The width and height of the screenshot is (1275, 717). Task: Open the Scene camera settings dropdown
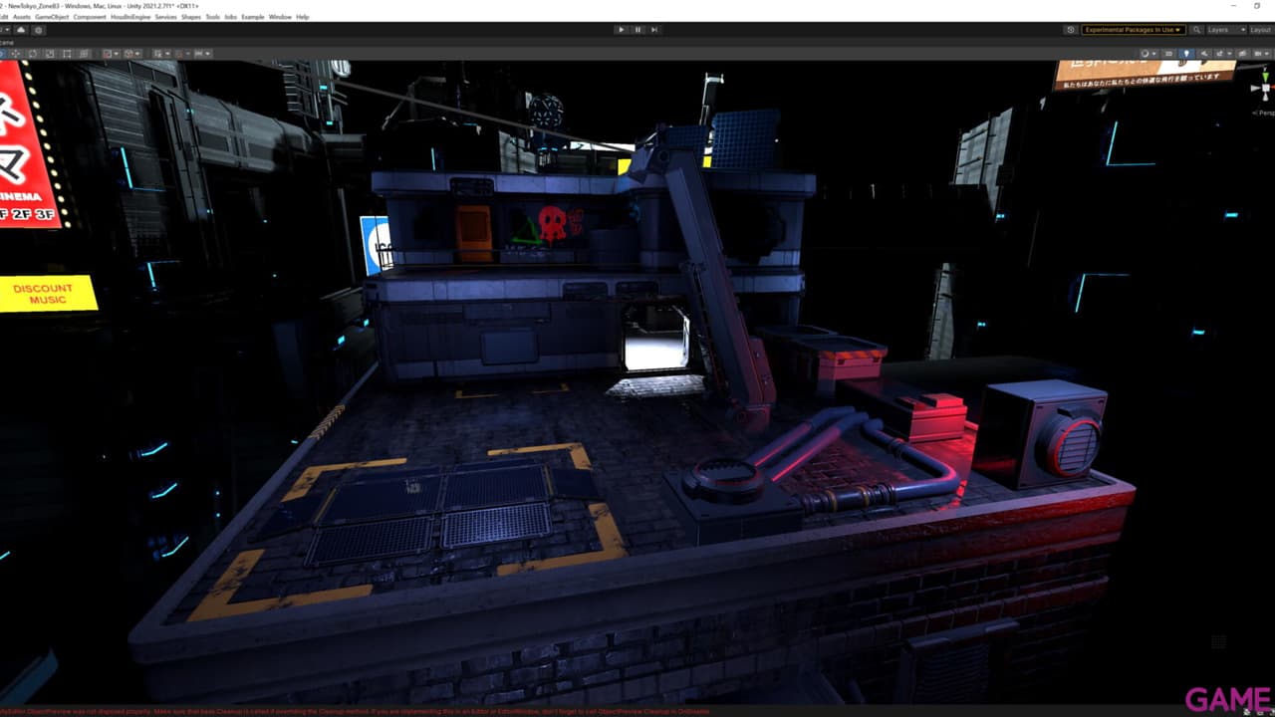[x=1262, y=53]
